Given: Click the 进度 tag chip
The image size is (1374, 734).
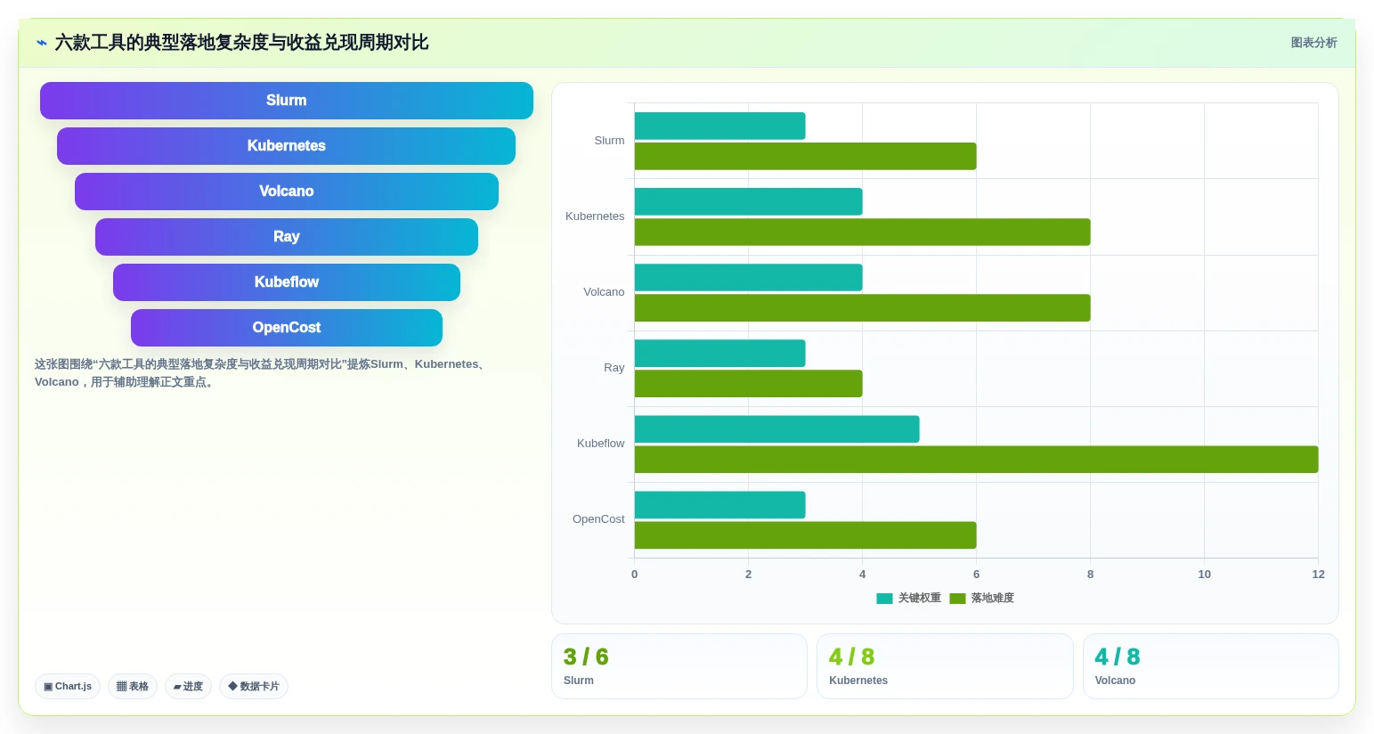Looking at the screenshot, I should coord(188,687).
